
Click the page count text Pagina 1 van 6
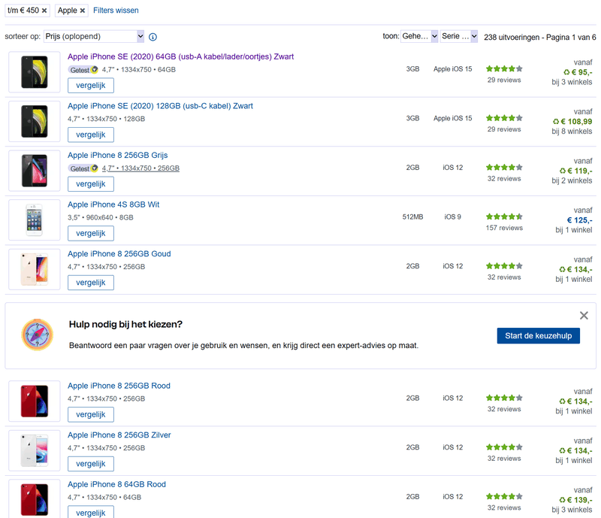[x=571, y=38]
